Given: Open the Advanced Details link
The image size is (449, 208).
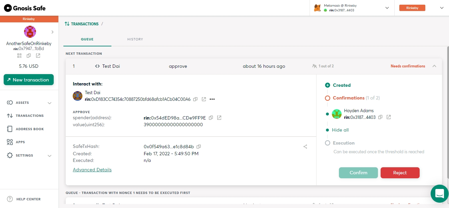Looking at the screenshot, I should coord(92,170).
